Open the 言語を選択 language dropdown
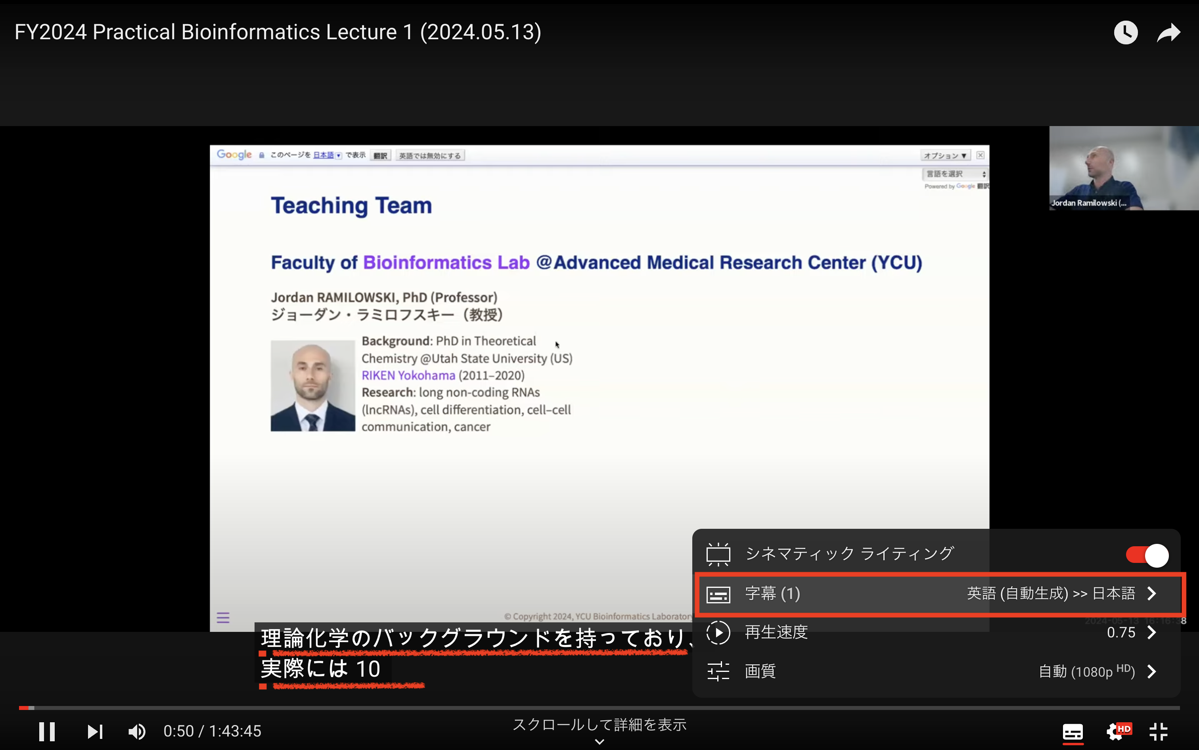 click(955, 174)
